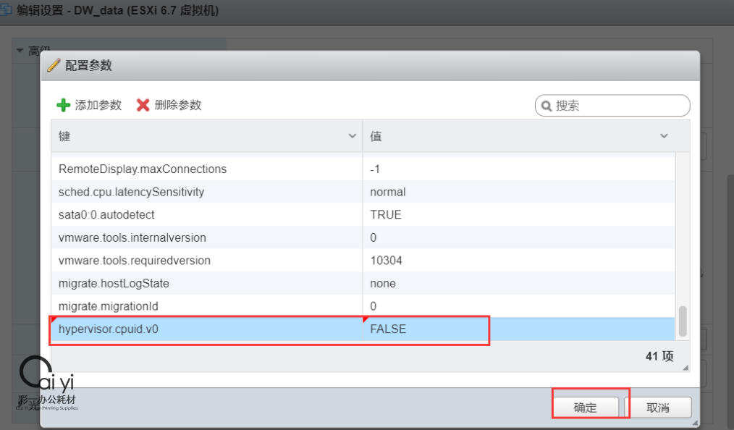Select the vmware.tools.internalversion row
Image resolution: width=734 pixels, height=430 pixels.
click(x=132, y=237)
